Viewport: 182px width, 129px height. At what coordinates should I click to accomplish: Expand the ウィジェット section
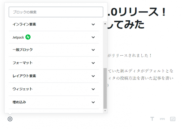(x=54, y=89)
